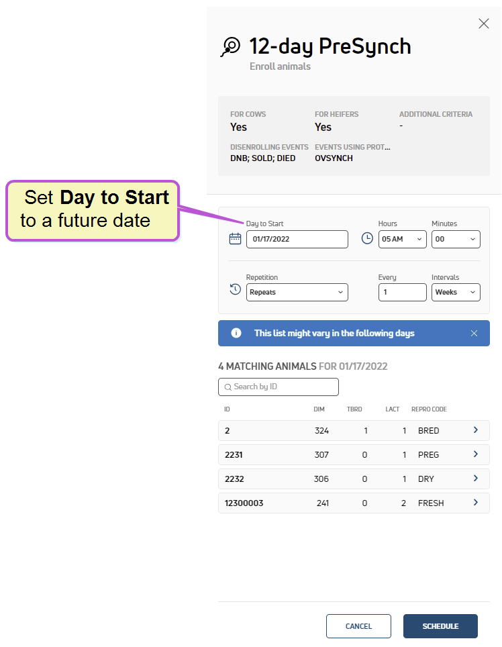Click the CANCEL button
Screen dimensions: 502x647
click(358, 626)
